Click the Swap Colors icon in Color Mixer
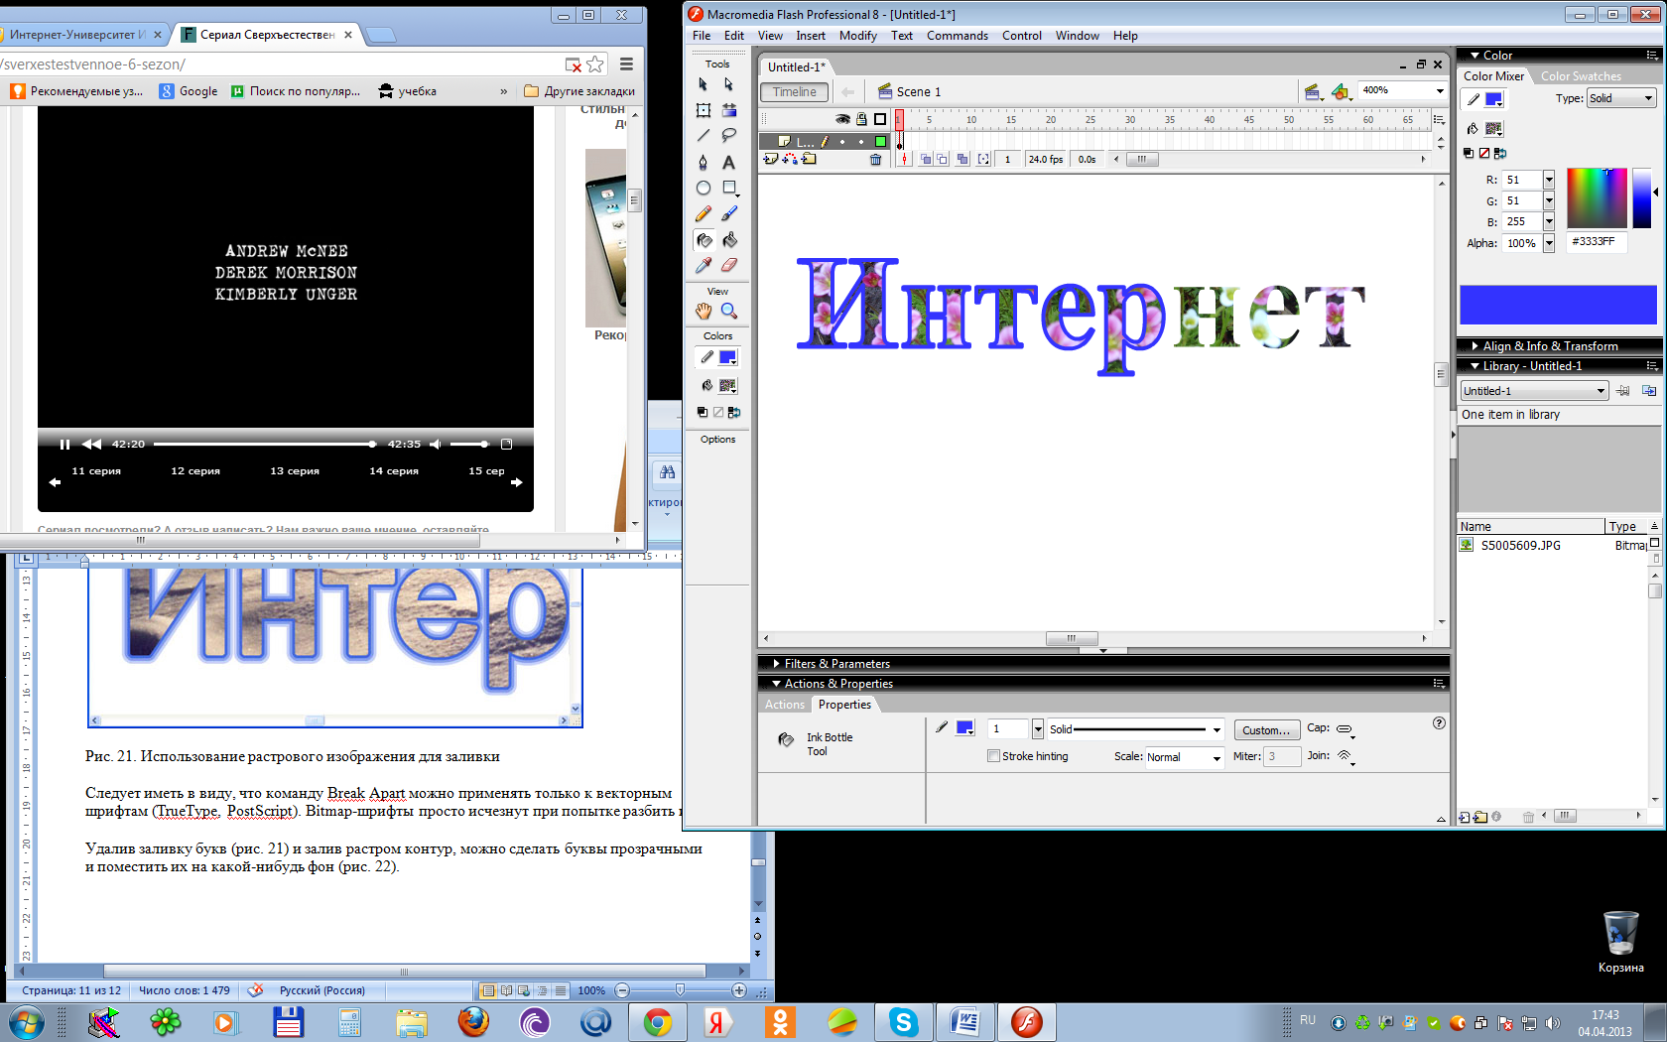The width and height of the screenshot is (1667, 1042). 1500,153
